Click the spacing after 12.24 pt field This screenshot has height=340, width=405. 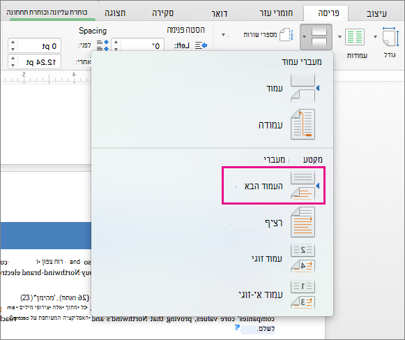pyautogui.click(x=39, y=62)
